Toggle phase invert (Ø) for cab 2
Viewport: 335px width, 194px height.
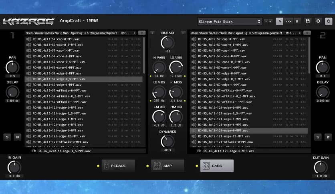pos(327,137)
